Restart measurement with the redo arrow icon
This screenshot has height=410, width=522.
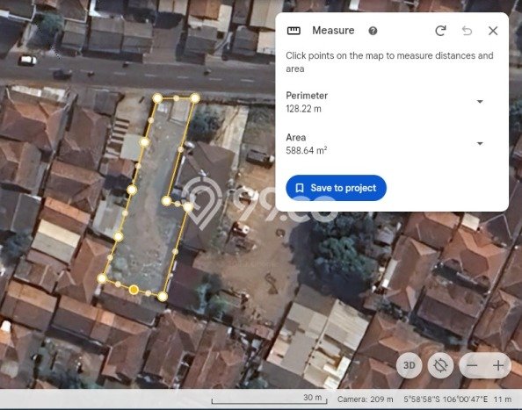[x=441, y=31]
